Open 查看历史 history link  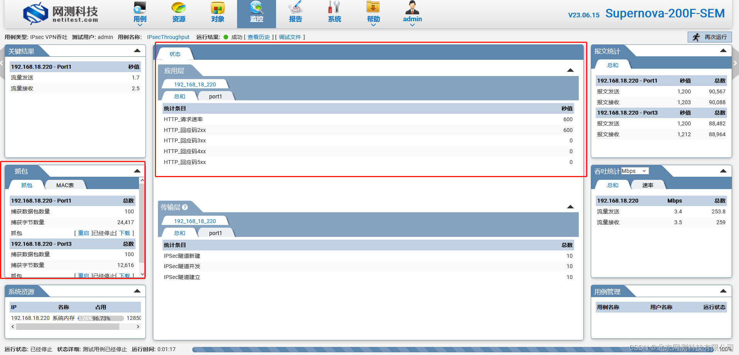point(259,37)
